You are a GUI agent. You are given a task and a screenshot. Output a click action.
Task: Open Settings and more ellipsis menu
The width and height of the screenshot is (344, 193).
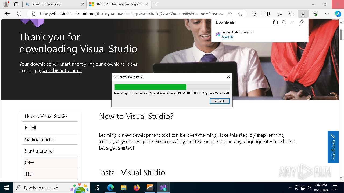click(x=327, y=14)
